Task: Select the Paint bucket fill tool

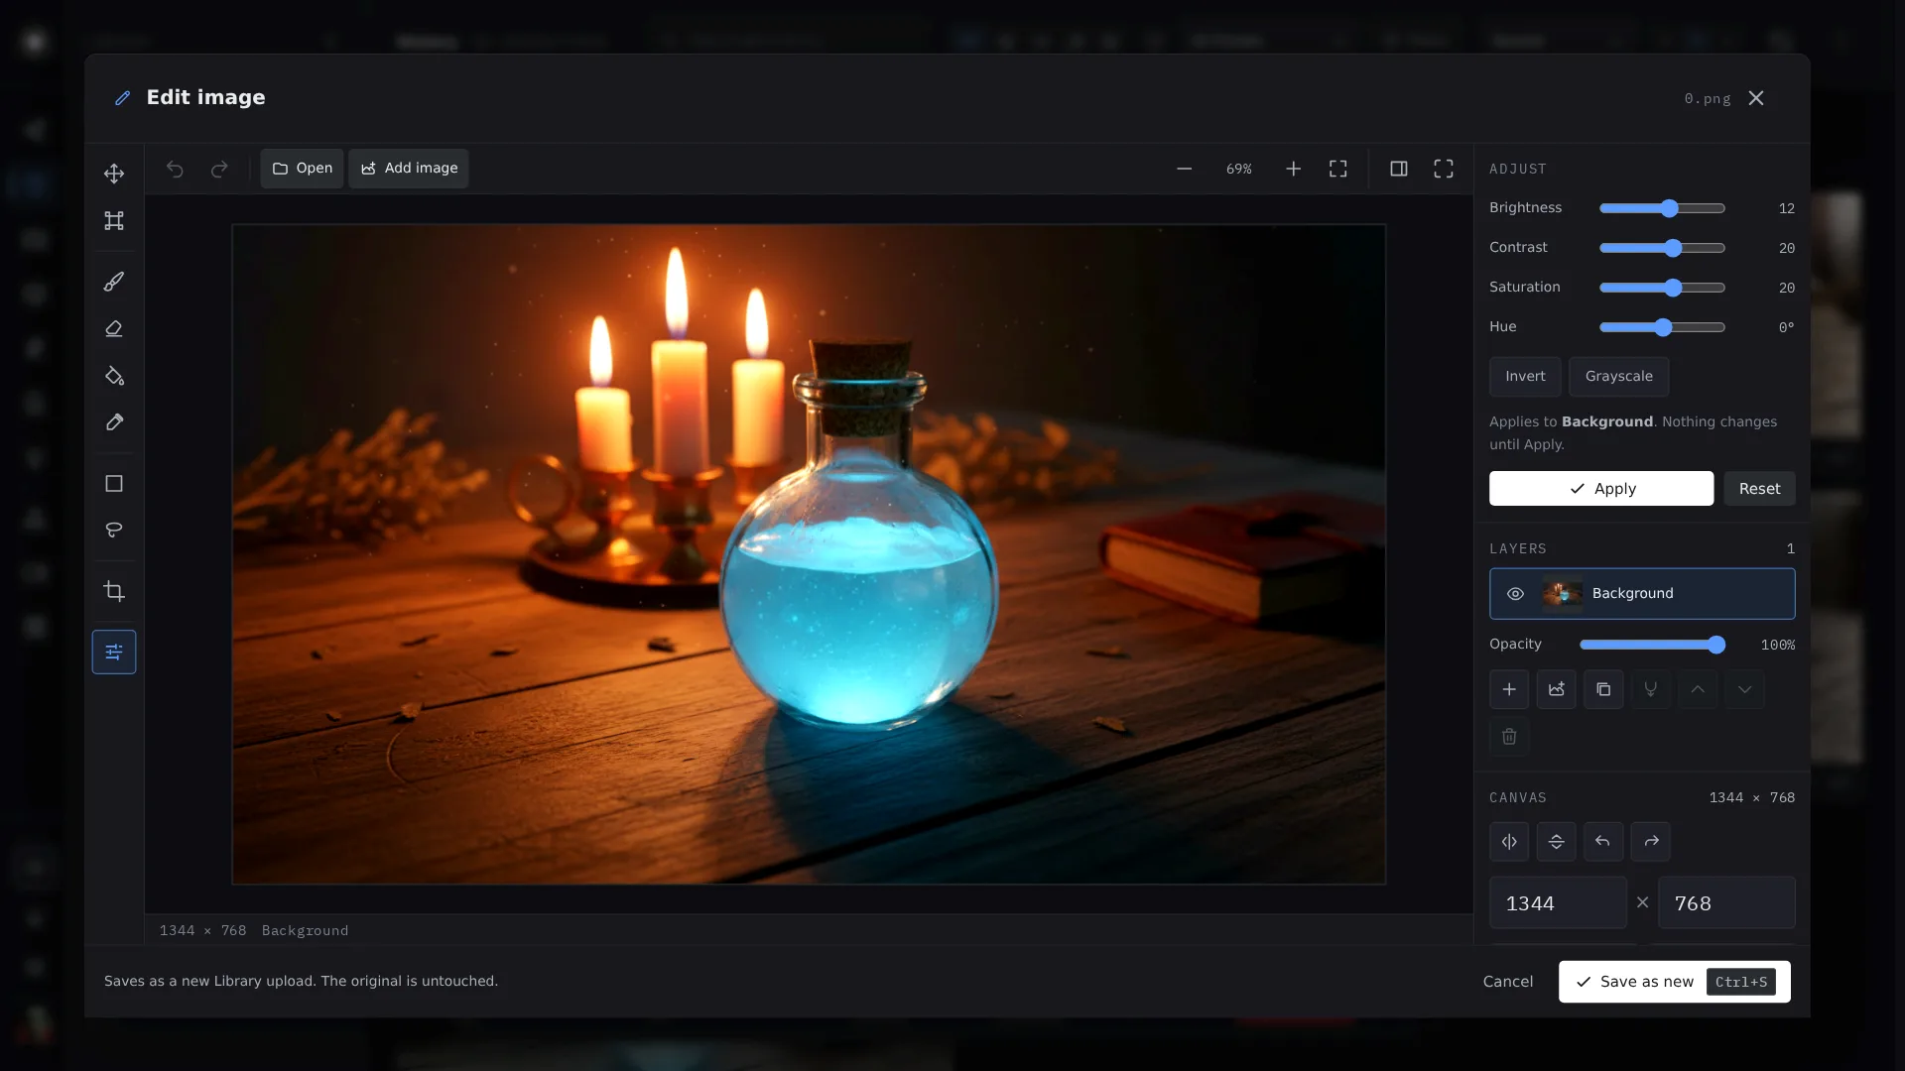Action: [x=114, y=376]
